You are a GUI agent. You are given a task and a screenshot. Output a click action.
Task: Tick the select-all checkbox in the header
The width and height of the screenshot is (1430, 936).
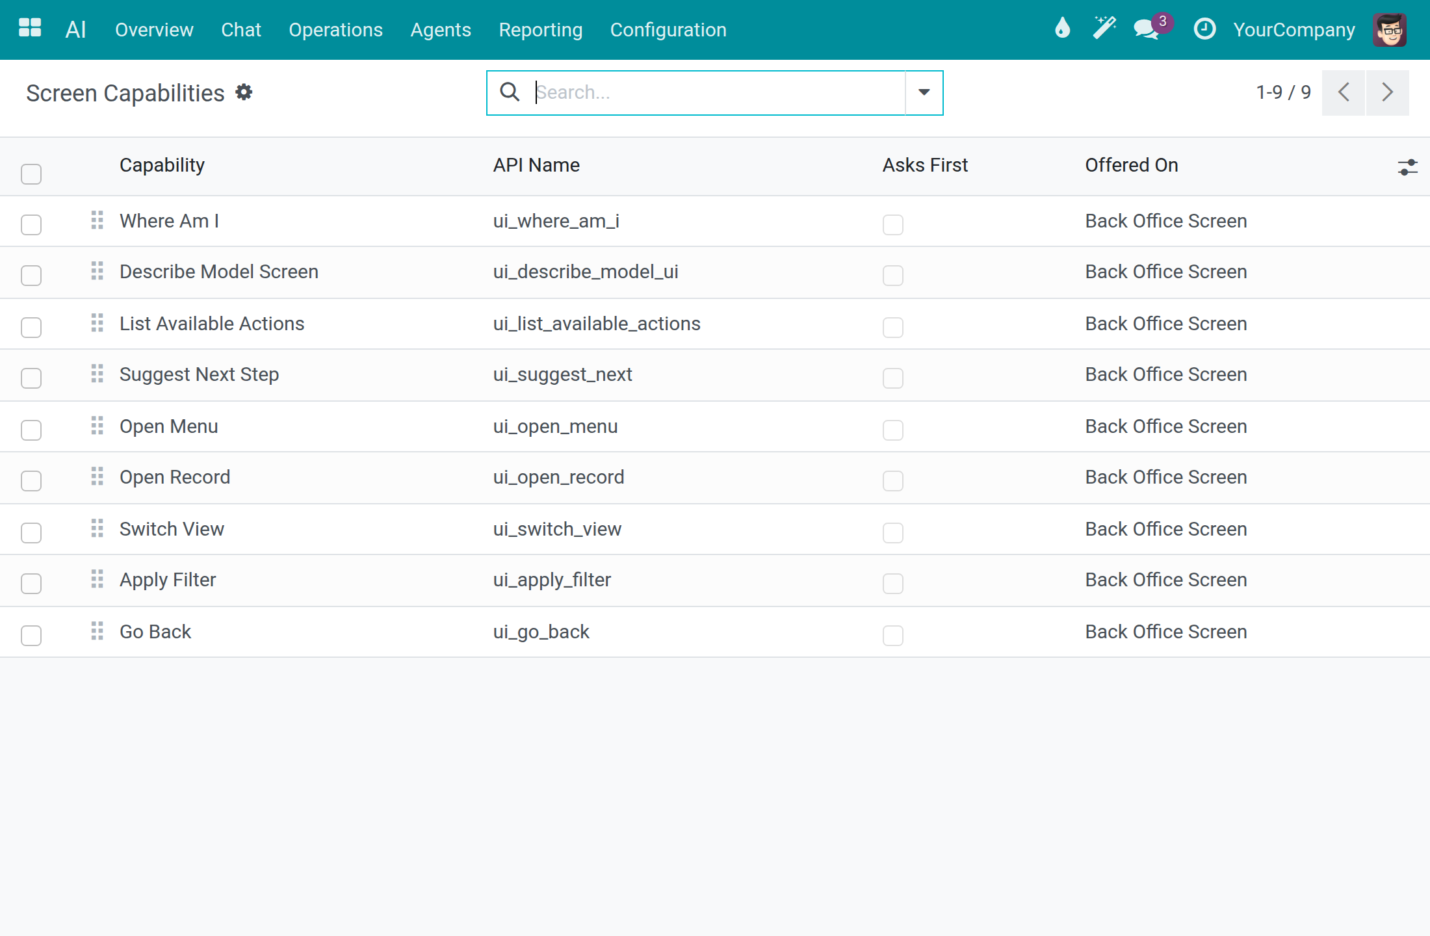(31, 174)
